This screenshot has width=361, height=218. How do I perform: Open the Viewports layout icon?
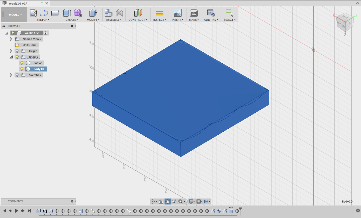tap(206, 201)
